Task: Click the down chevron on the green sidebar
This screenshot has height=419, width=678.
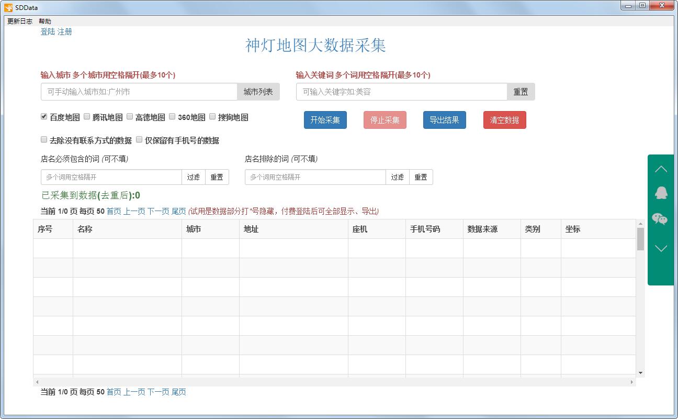Action: (661, 247)
